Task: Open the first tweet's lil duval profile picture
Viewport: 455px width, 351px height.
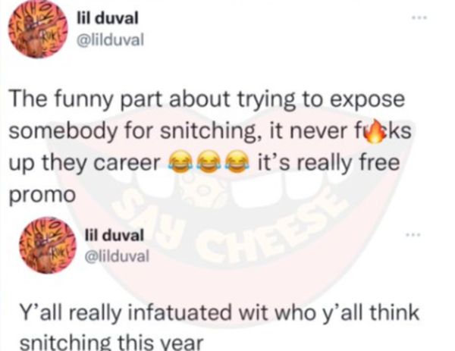Action: tap(37, 29)
